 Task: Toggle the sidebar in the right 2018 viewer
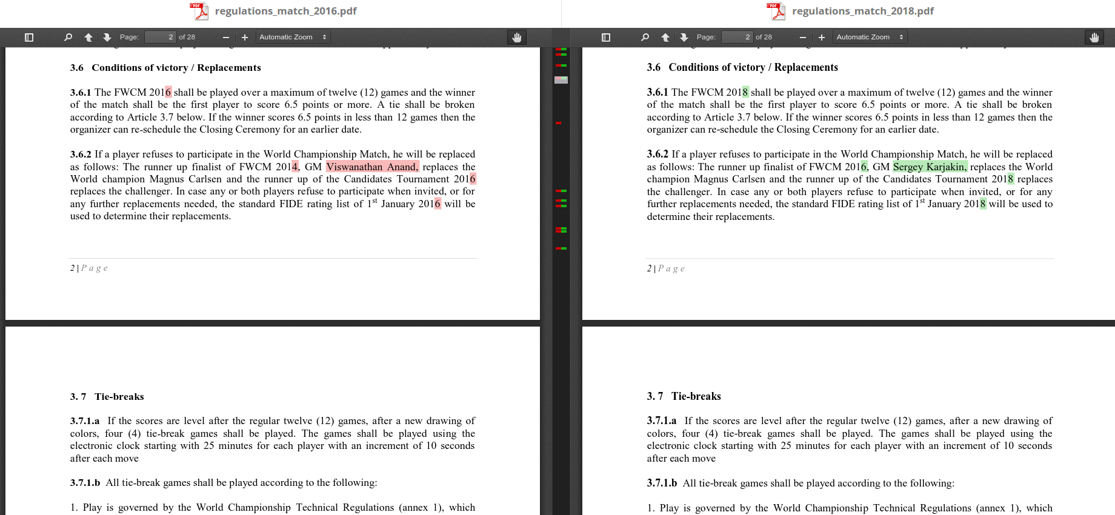(605, 38)
